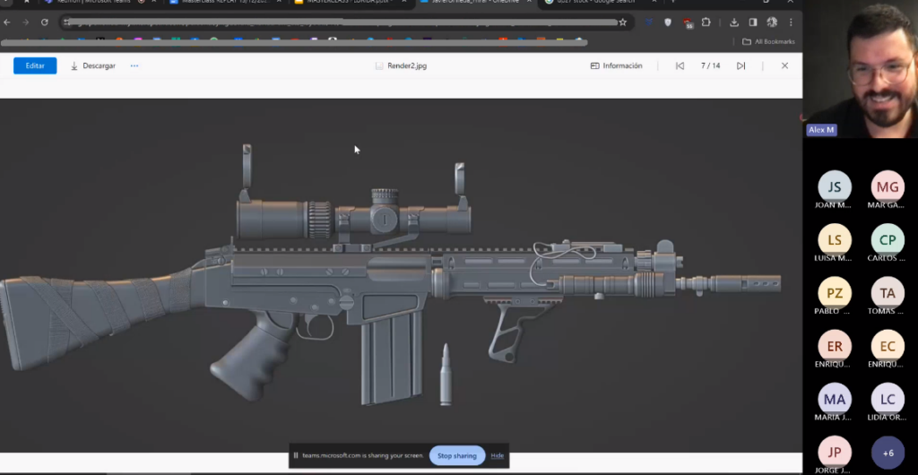The width and height of the screenshot is (918, 475).
Task: Reload the current browser page
Action: pos(45,22)
